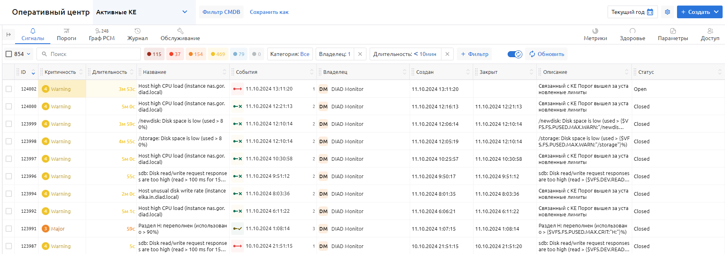Open the Здоровье panel
The height and width of the screenshot is (254, 725).
click(632, 35)
